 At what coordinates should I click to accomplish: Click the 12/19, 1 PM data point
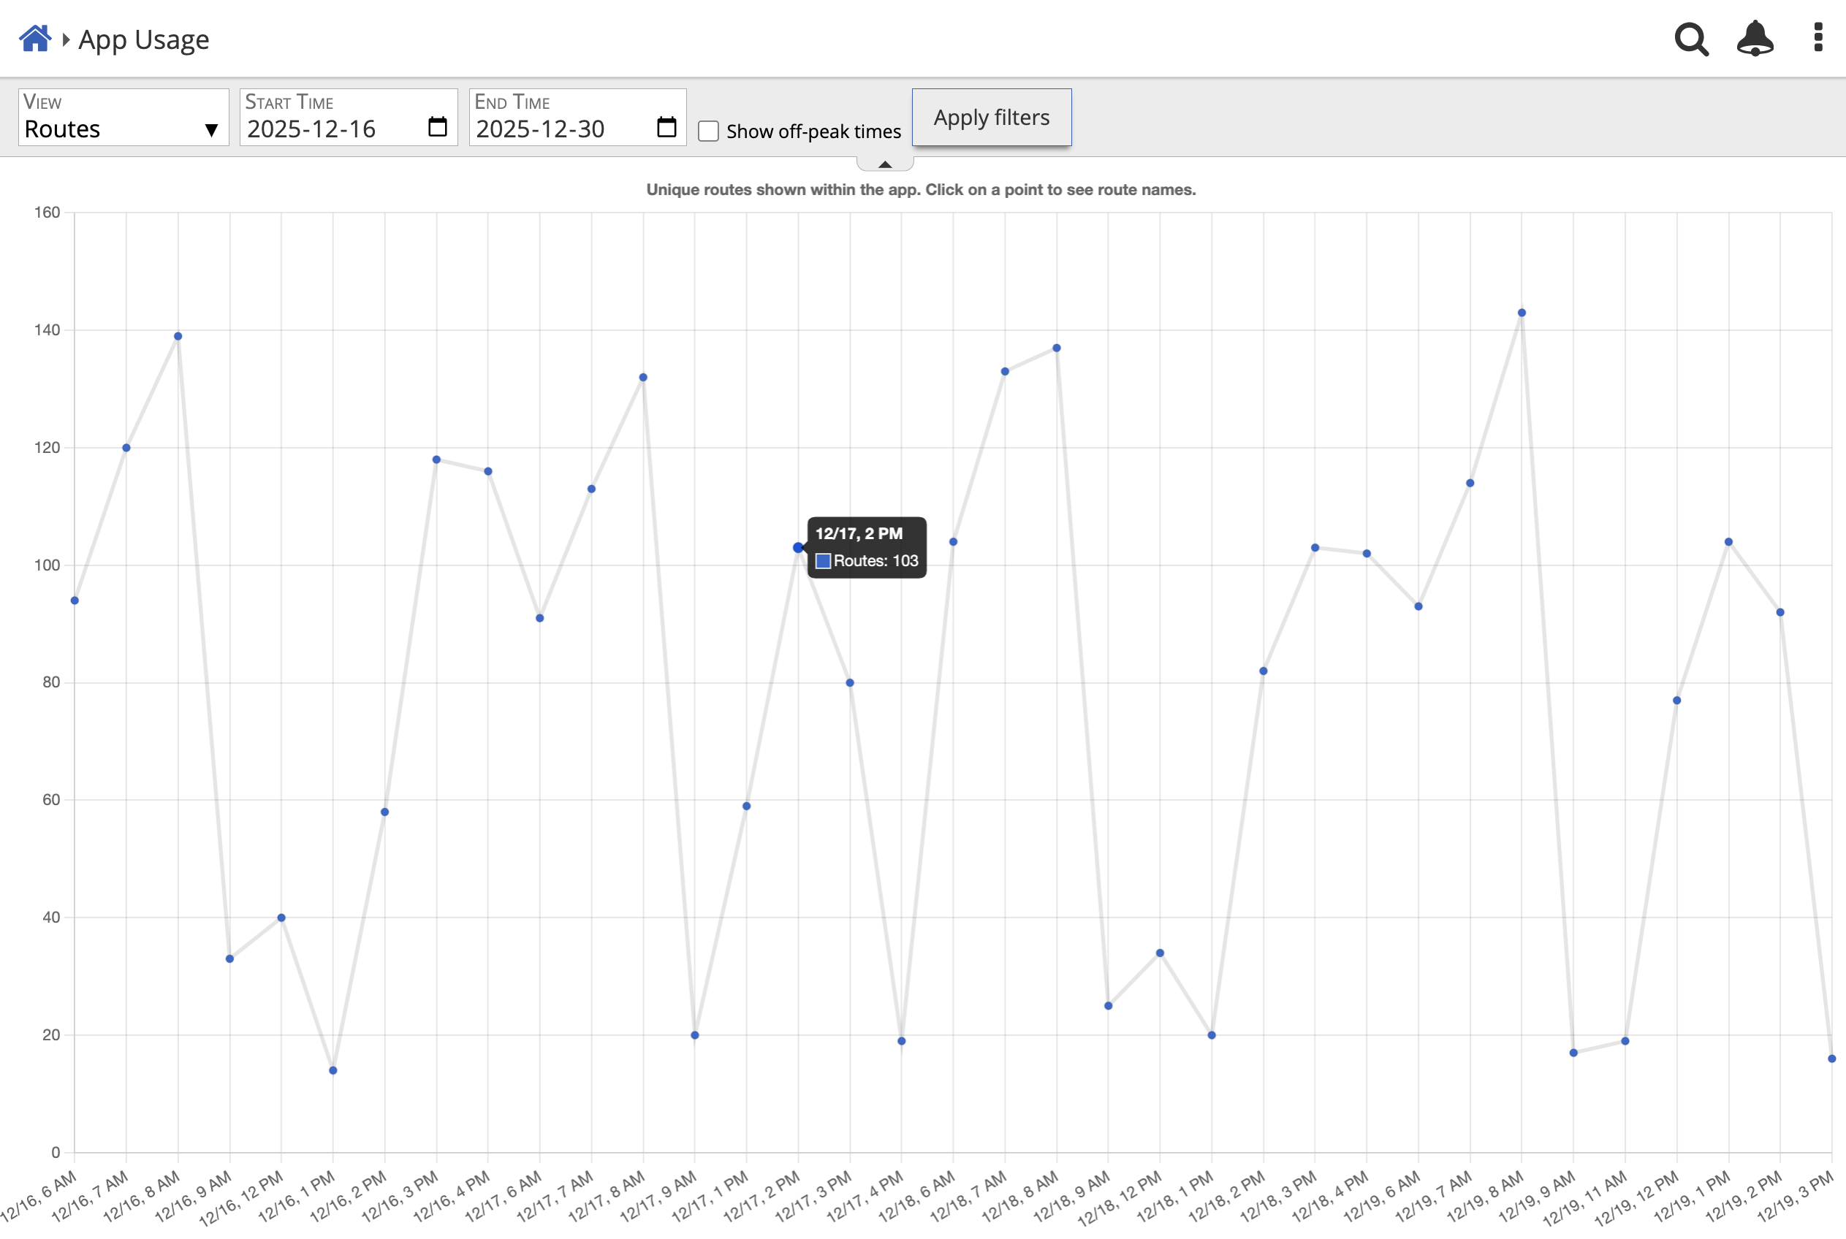1728,542
